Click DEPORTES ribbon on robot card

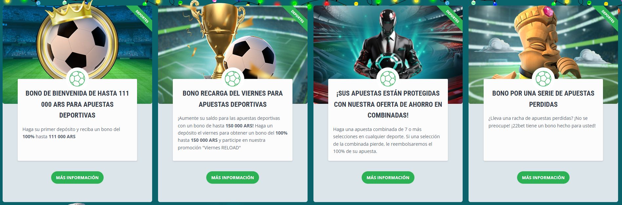point(452,16)
